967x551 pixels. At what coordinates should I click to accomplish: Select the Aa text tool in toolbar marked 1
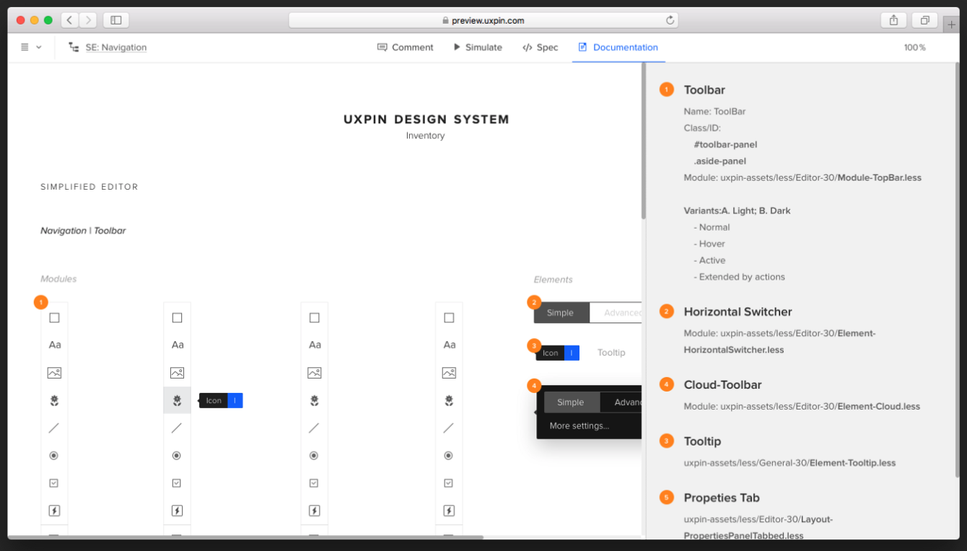[x=55, y=345]
